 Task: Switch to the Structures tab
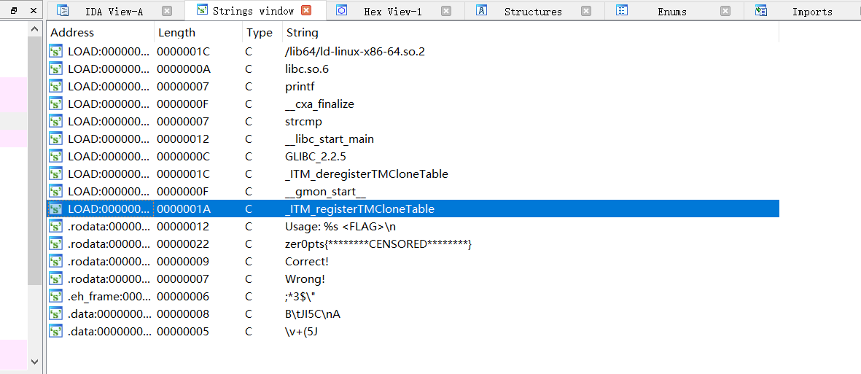532,12
